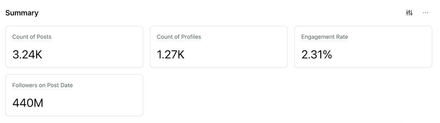Image resolution: width=440 pixels, height=123 pixels.
Task: Click the Engagement Rate metric label
Action: coord(324,37)
